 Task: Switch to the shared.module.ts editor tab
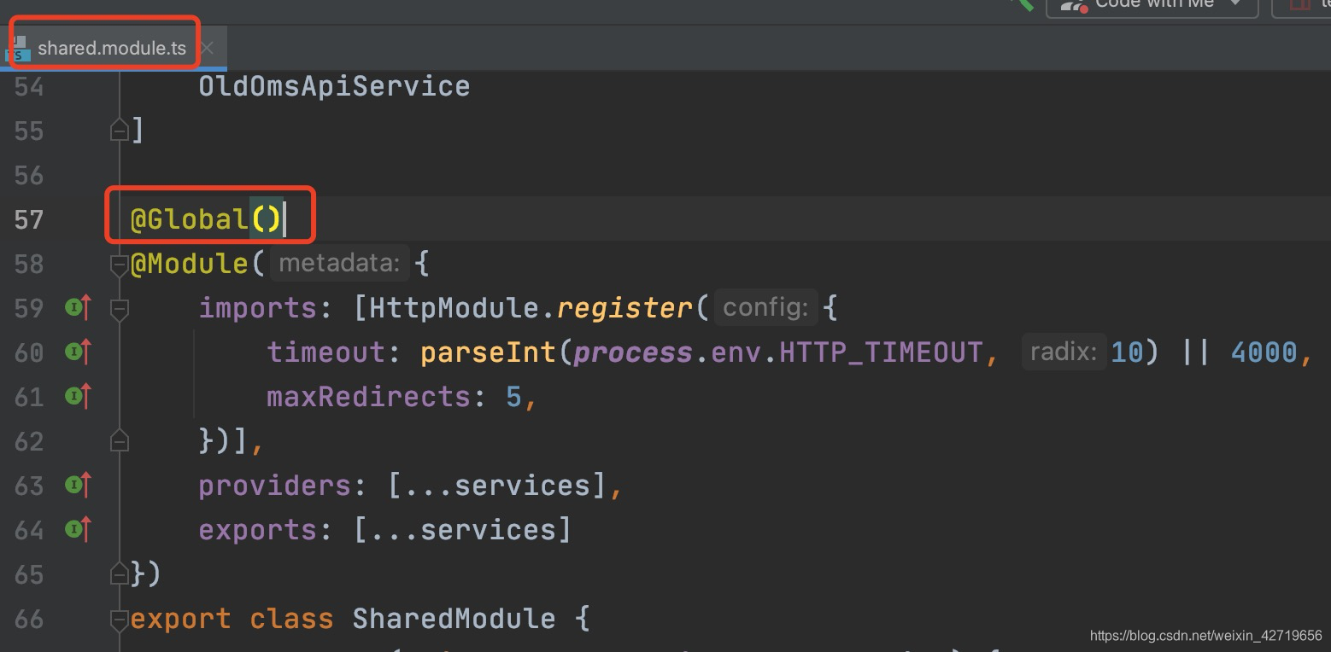coord(112,48)
